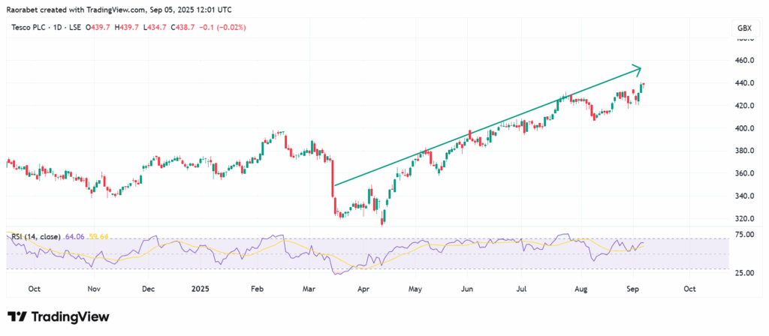Select the 2025 marker on time axis
This screenshot has width=769, height=336.
click(201, 288)
